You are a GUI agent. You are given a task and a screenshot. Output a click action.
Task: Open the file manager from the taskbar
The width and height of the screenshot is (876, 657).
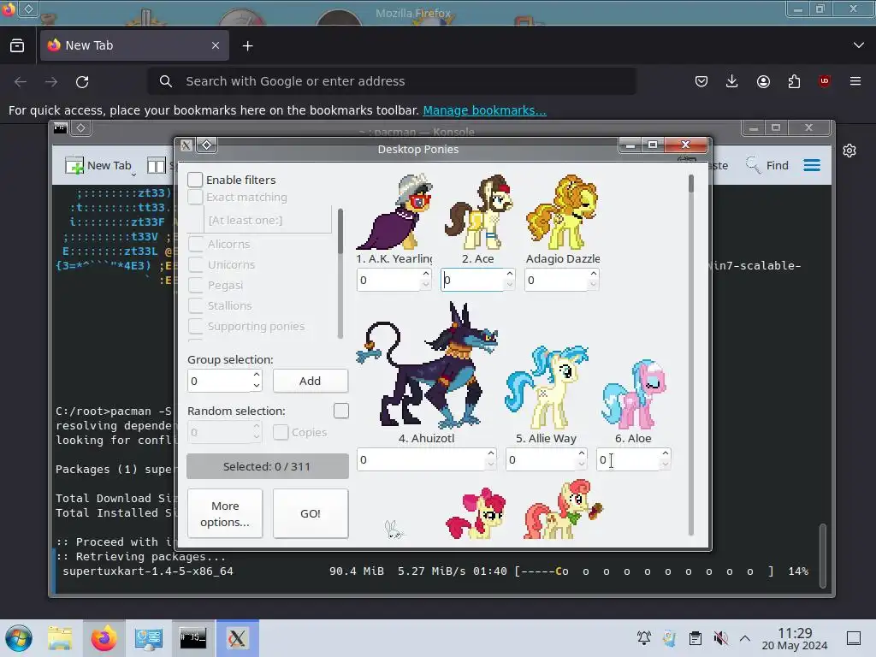pyautogui.click(x=60, y=638)
